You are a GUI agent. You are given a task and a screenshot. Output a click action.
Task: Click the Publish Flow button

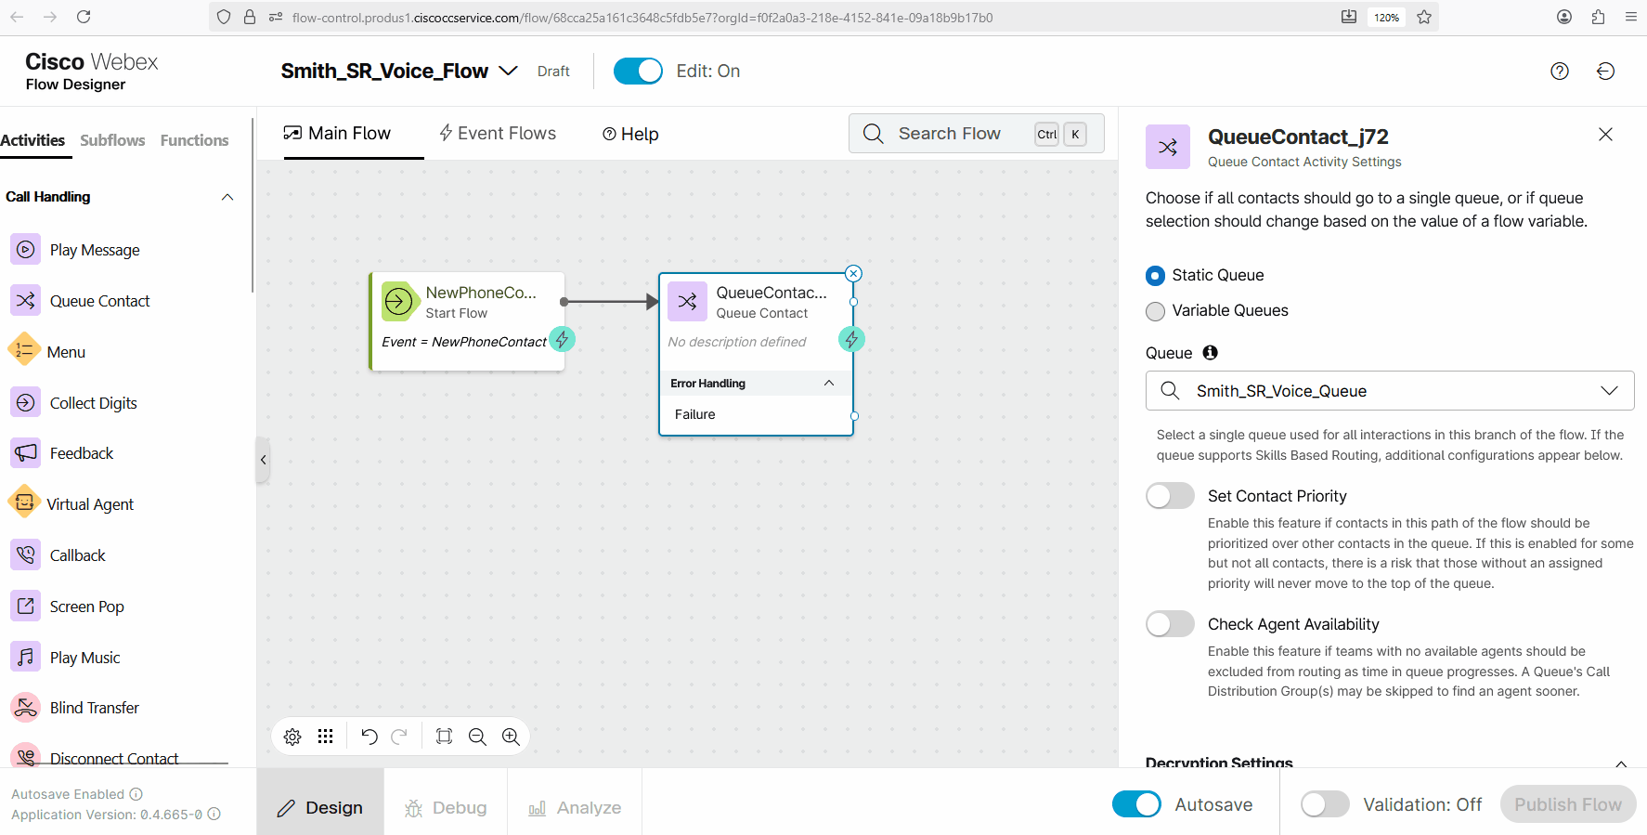tap(1567, 804)
